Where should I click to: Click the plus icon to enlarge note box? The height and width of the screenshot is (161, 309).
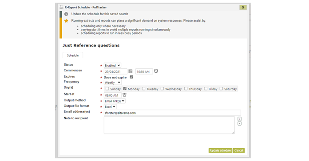pos(239,119)
